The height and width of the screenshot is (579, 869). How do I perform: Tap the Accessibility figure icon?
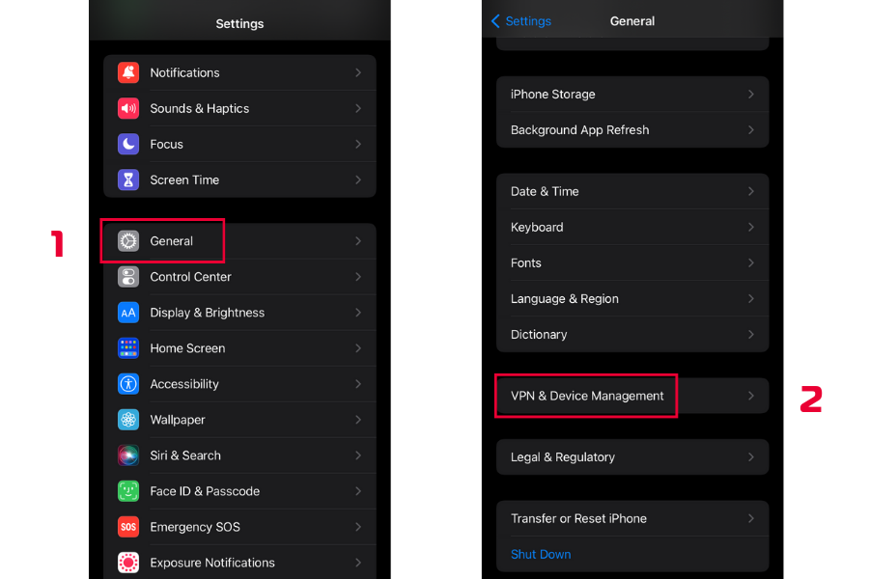128,384
